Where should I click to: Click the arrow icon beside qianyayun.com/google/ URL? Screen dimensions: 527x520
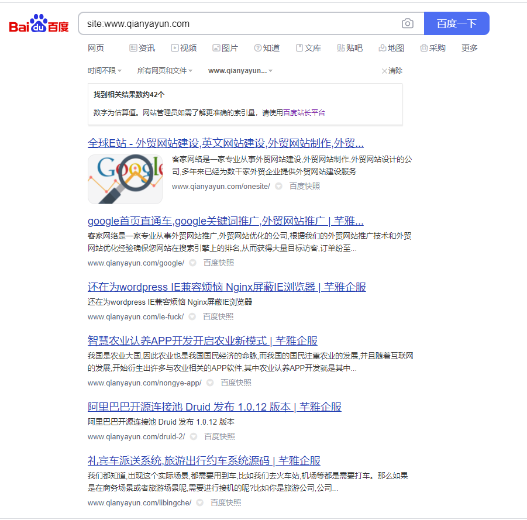click(x=192, y=263)
